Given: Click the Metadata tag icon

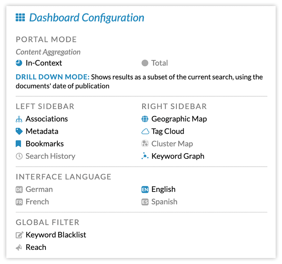Looking at the screenshot, I should point(19,131).
